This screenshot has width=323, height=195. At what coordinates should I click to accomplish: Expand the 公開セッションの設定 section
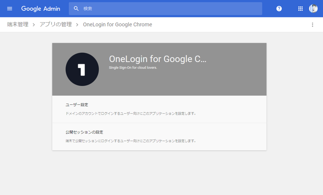pyautogui.click(x=159, y=137)
